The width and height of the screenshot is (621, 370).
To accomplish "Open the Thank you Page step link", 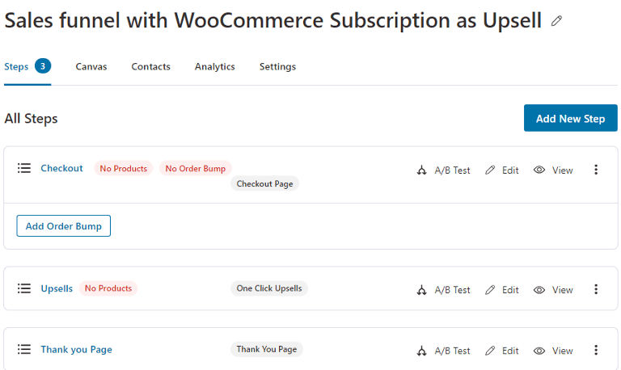I will click(x=77, y=350).
